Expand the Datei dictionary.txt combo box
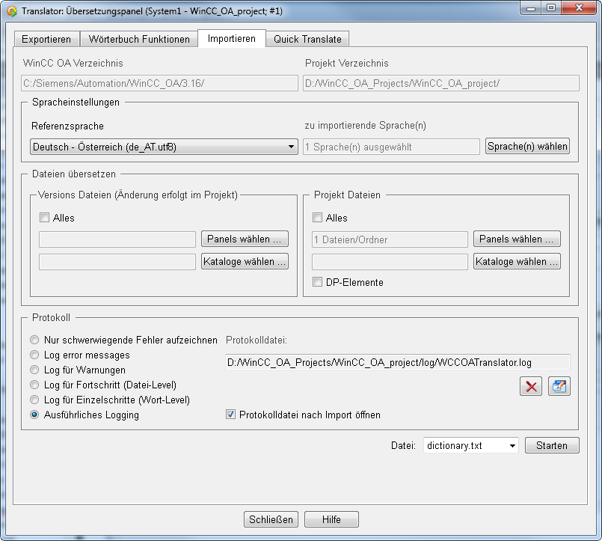 click(470, 446)
